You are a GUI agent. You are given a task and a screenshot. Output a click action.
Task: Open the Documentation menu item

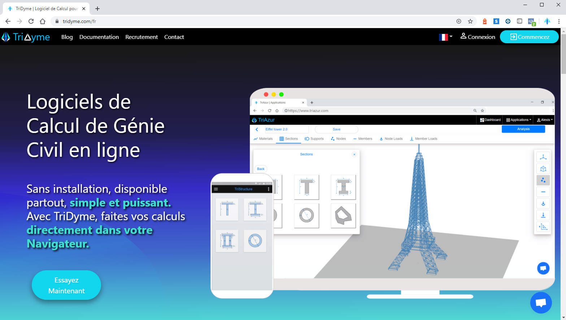pos(99,37)
